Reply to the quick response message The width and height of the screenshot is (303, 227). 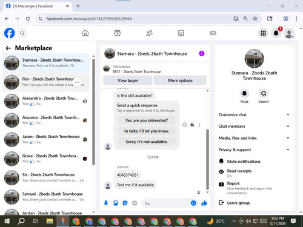[x=192, y=125]
